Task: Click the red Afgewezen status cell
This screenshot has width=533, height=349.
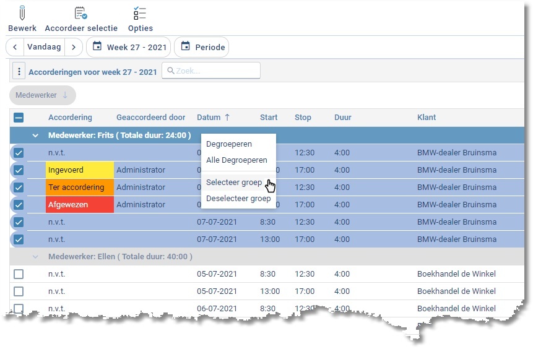Action: click(79, 205)
